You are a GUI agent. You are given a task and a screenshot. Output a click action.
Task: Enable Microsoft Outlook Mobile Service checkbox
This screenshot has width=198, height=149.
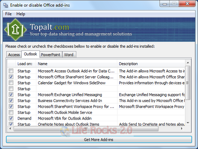(x=11, y=112)
